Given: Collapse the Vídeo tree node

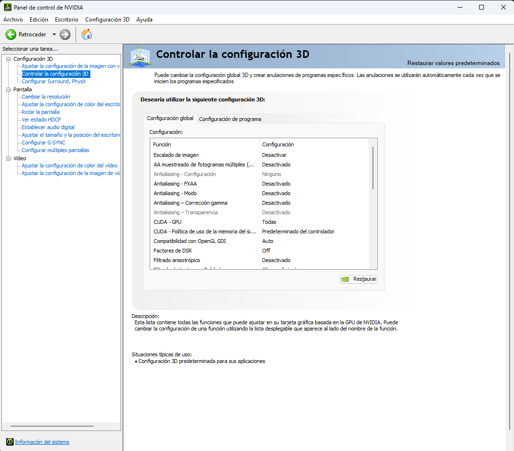Looking at the screenshot, I should pos(9,158).
